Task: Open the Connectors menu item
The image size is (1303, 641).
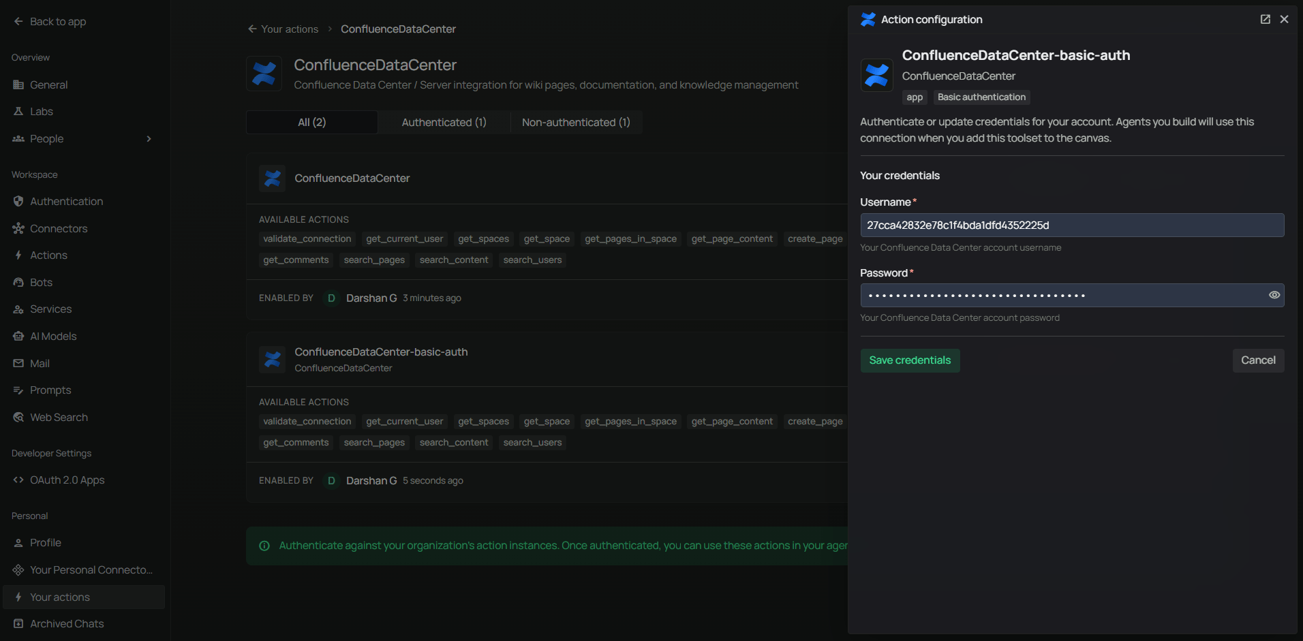Action: click(84, 229)
